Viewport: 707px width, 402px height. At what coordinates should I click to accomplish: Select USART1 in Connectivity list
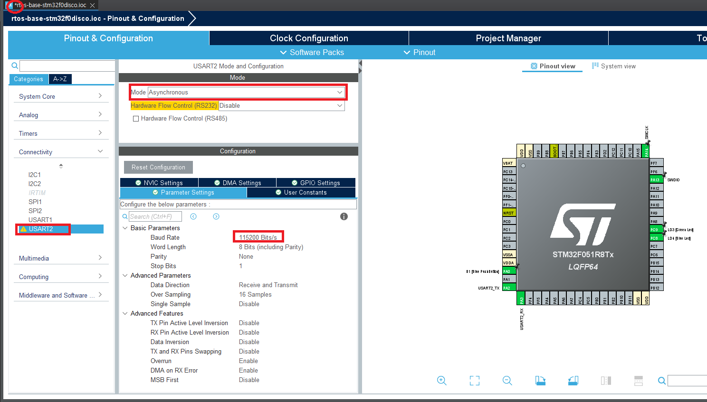[x=40, y=220]
